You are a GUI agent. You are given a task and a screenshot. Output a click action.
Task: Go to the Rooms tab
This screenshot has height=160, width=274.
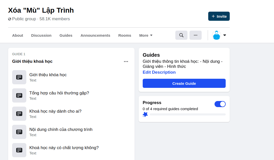tap(125, 35)
